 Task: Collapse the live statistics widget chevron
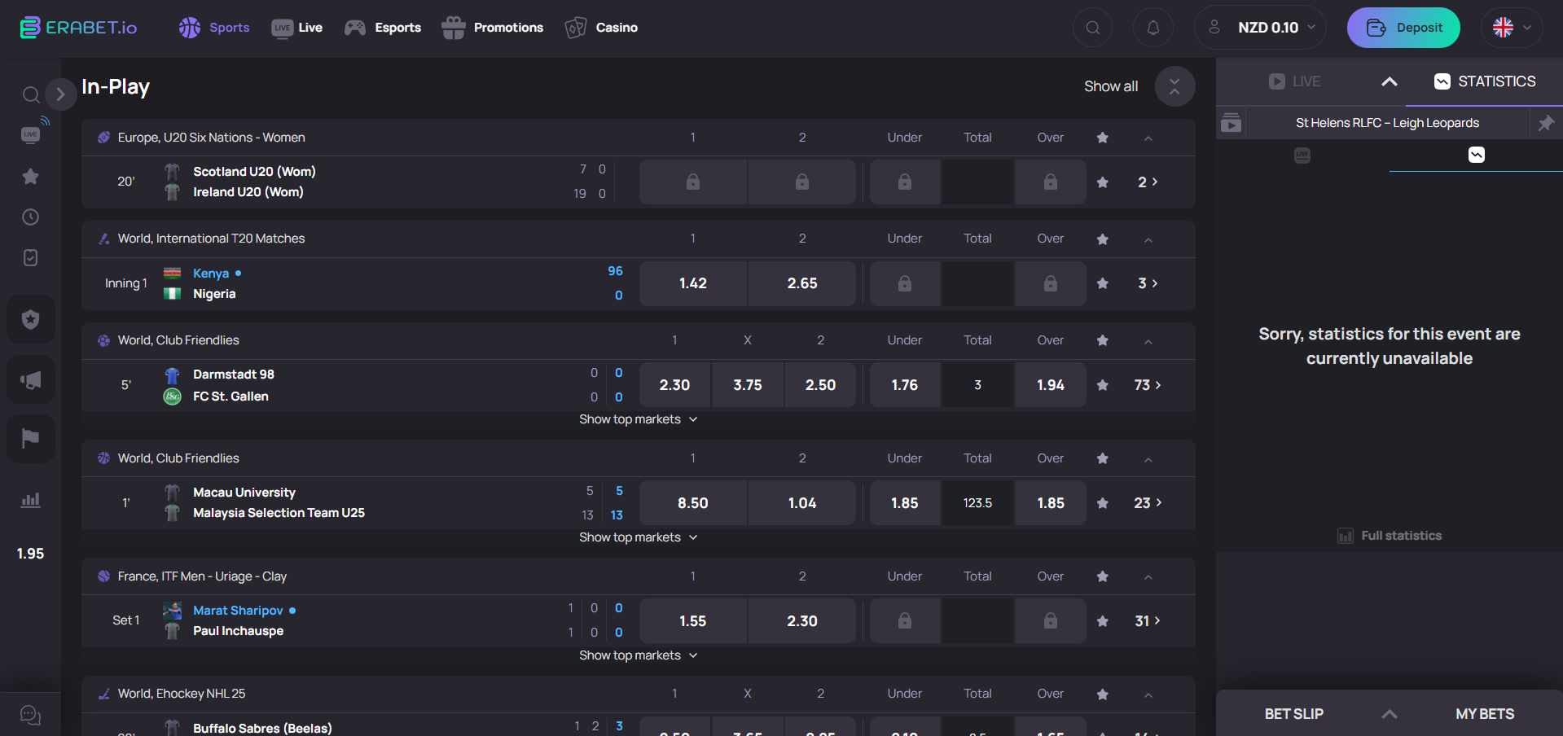pyautogui.click(x=1390, y=81)
